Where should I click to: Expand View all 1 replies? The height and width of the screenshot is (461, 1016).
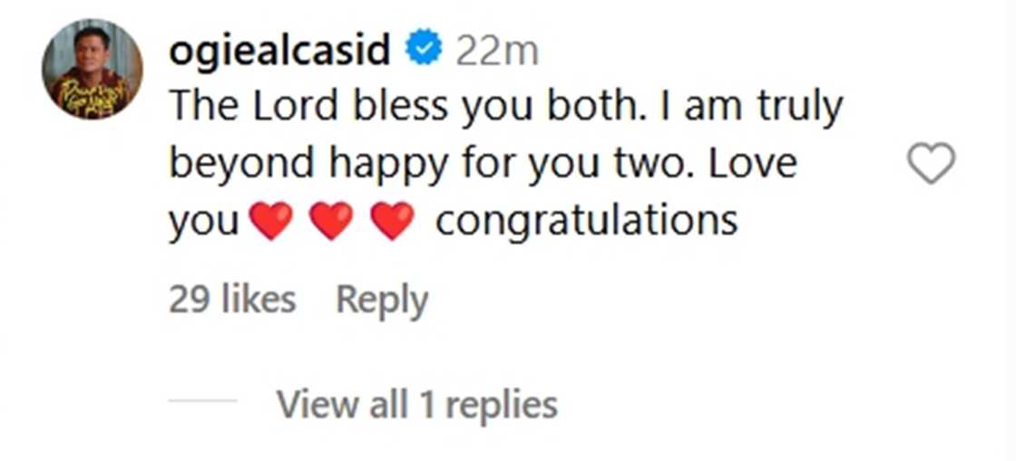pyautogui.click(x=416, y=404)
